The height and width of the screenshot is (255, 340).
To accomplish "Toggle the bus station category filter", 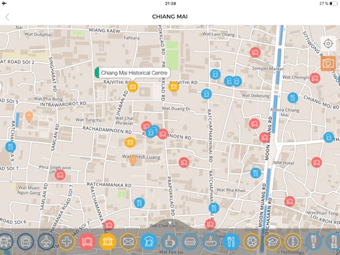I will tap(26, 241).
